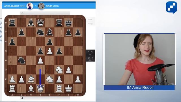The image size is (181, 102).
Task: Select the black king on g8
Action: (68, 23)
